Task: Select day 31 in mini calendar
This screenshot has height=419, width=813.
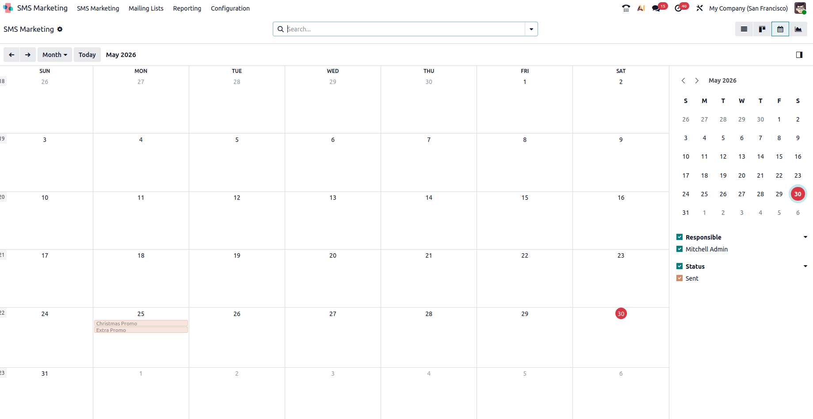Action: 686,213
